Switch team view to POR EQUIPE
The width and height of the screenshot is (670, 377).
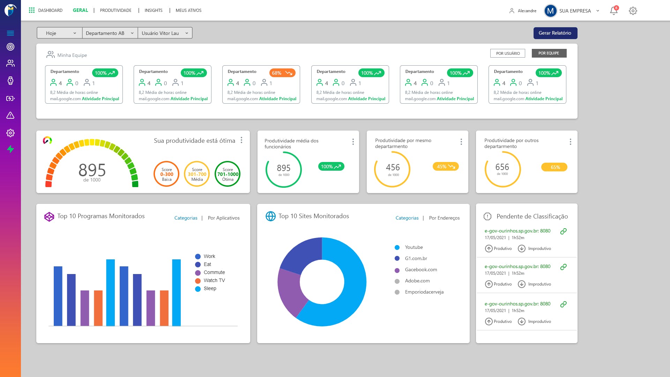pos(549,53)
